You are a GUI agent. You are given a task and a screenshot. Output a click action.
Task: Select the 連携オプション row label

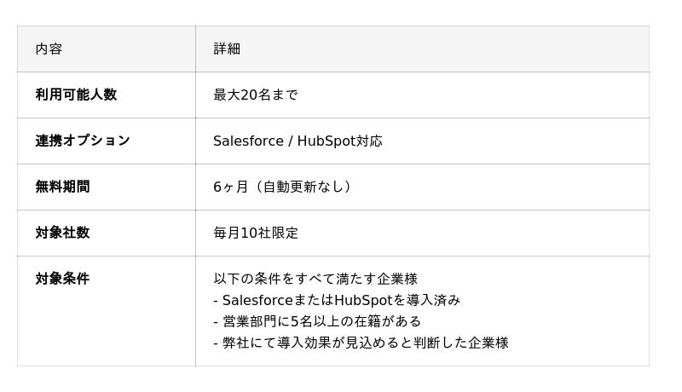click(83, 141)
